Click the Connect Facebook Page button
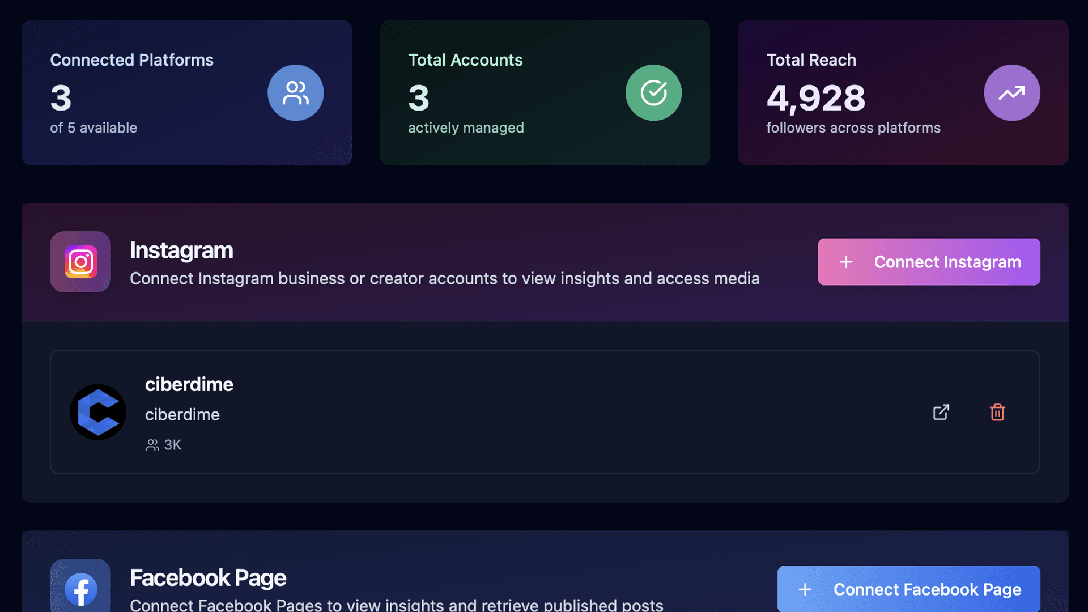Image resolution: width=1088 pixels, height=612 pixels. [x=908, y=589]
